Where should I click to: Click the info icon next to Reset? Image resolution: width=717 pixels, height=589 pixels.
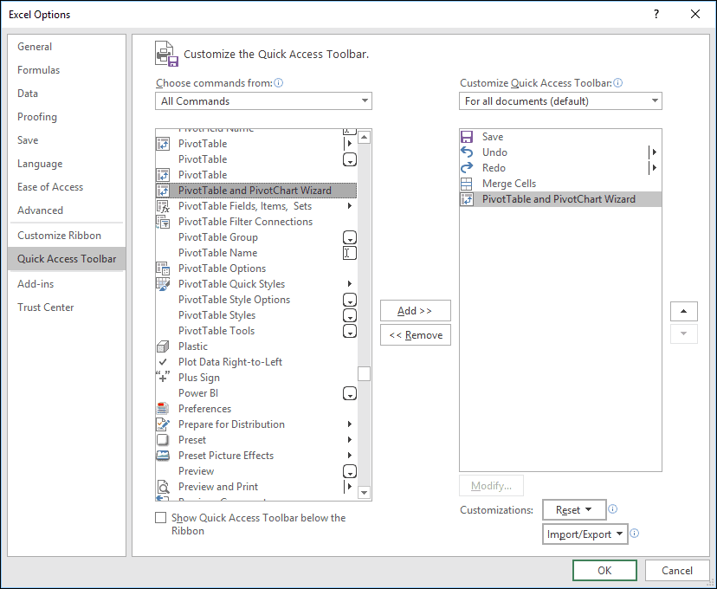[x=613, y=509]
